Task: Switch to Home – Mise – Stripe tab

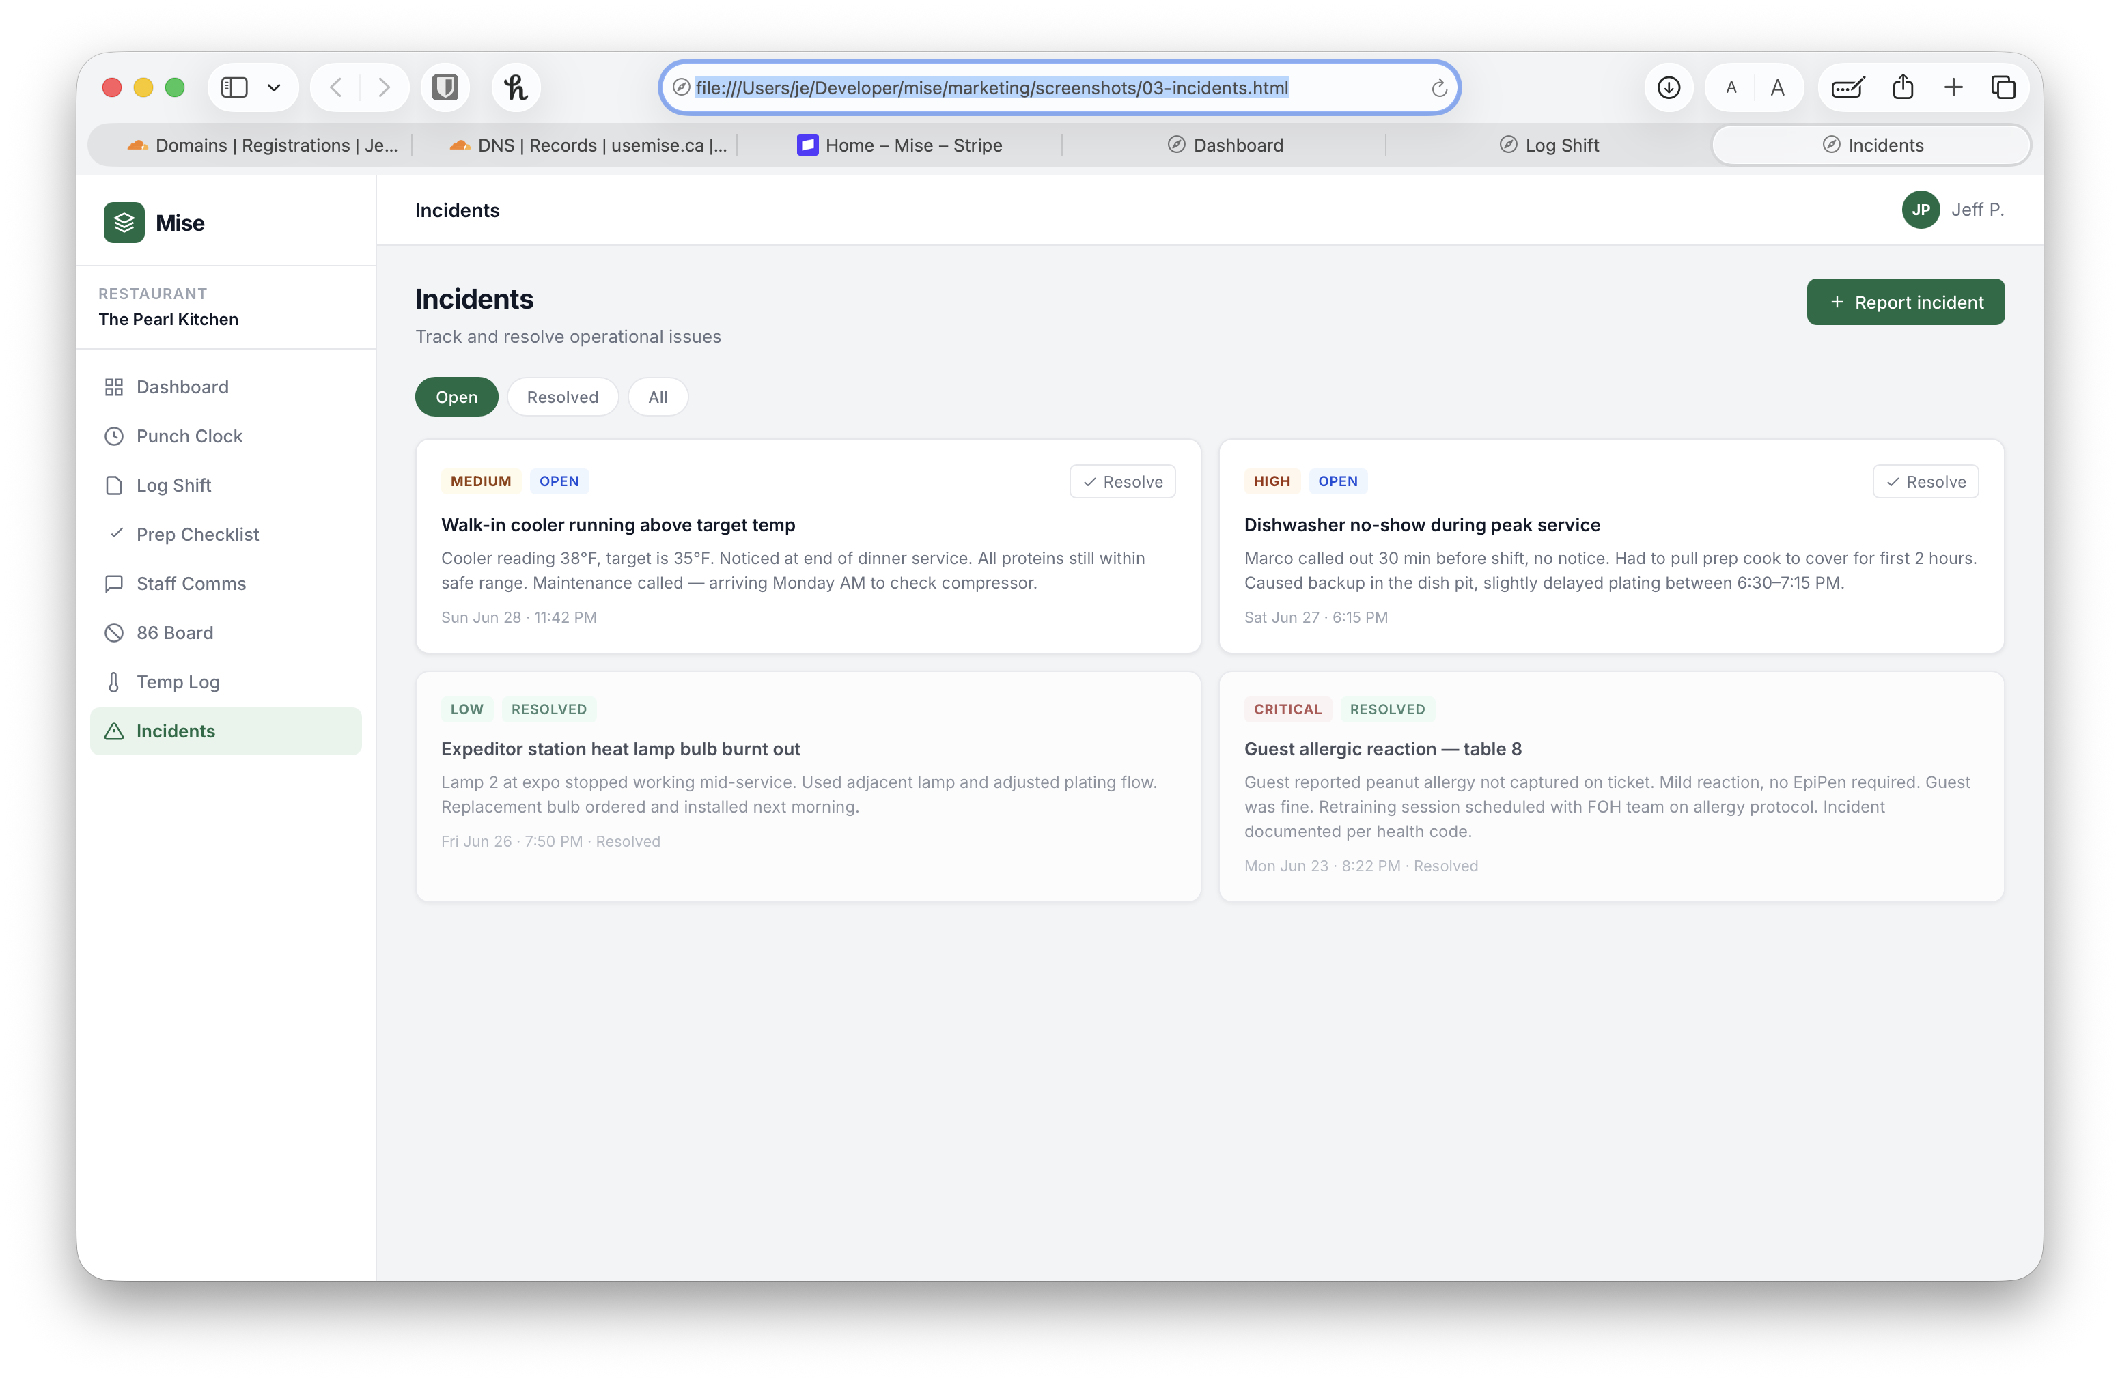Action: 899,145
